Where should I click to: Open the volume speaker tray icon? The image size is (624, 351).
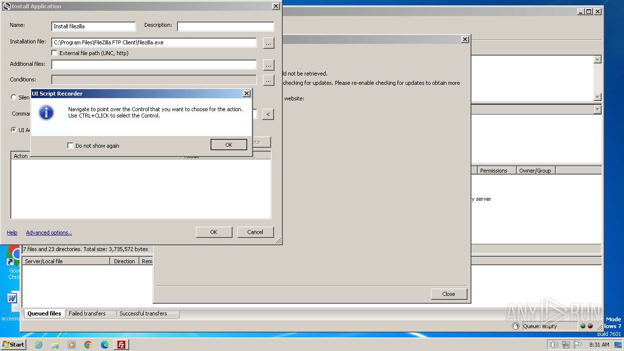click(x=554, y=345)
